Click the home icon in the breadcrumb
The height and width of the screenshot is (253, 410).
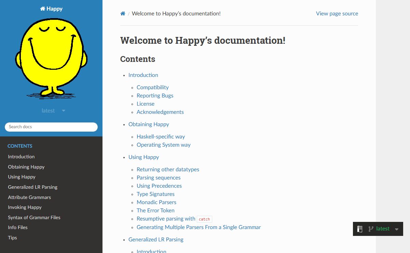pos(123,14)
